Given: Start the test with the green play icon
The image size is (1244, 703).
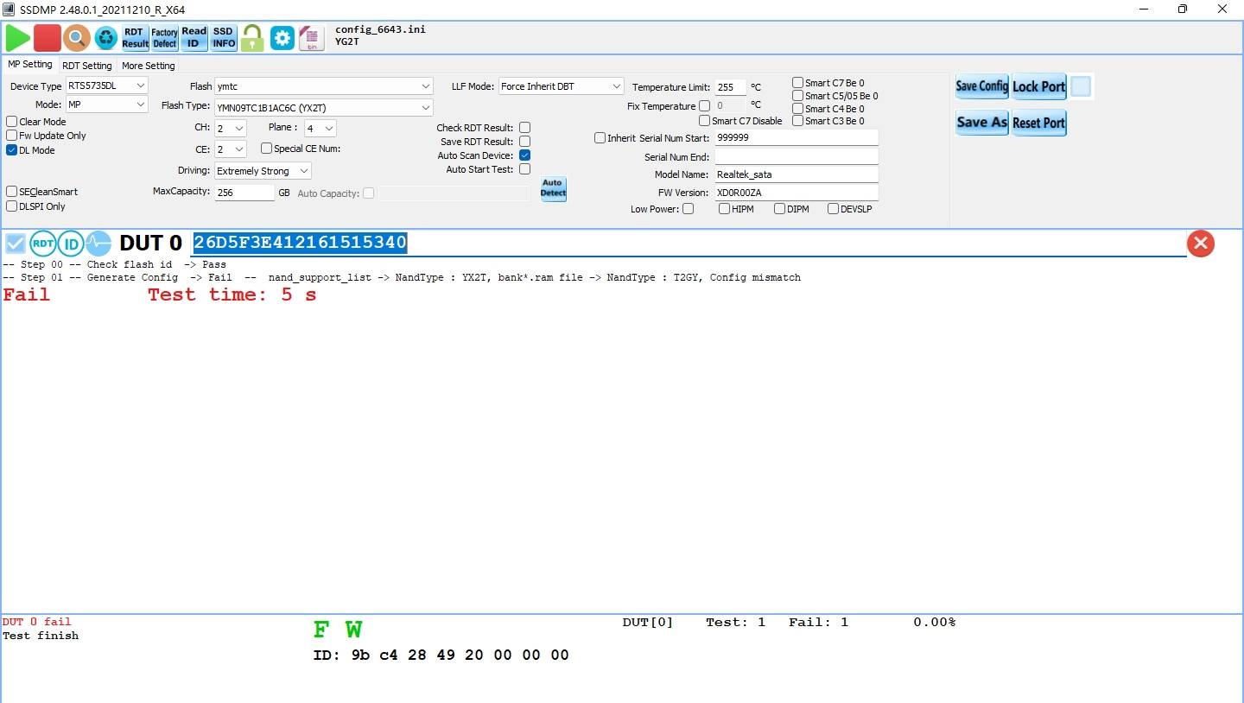Looking at the screenshot, I should coord(18,37).
